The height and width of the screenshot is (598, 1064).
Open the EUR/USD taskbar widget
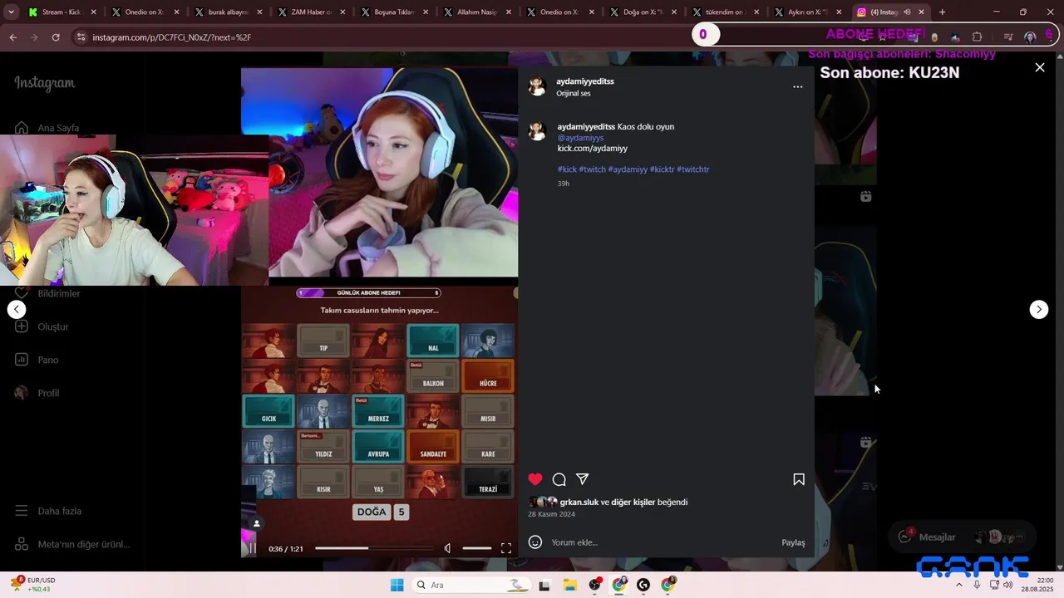[33, 585]
